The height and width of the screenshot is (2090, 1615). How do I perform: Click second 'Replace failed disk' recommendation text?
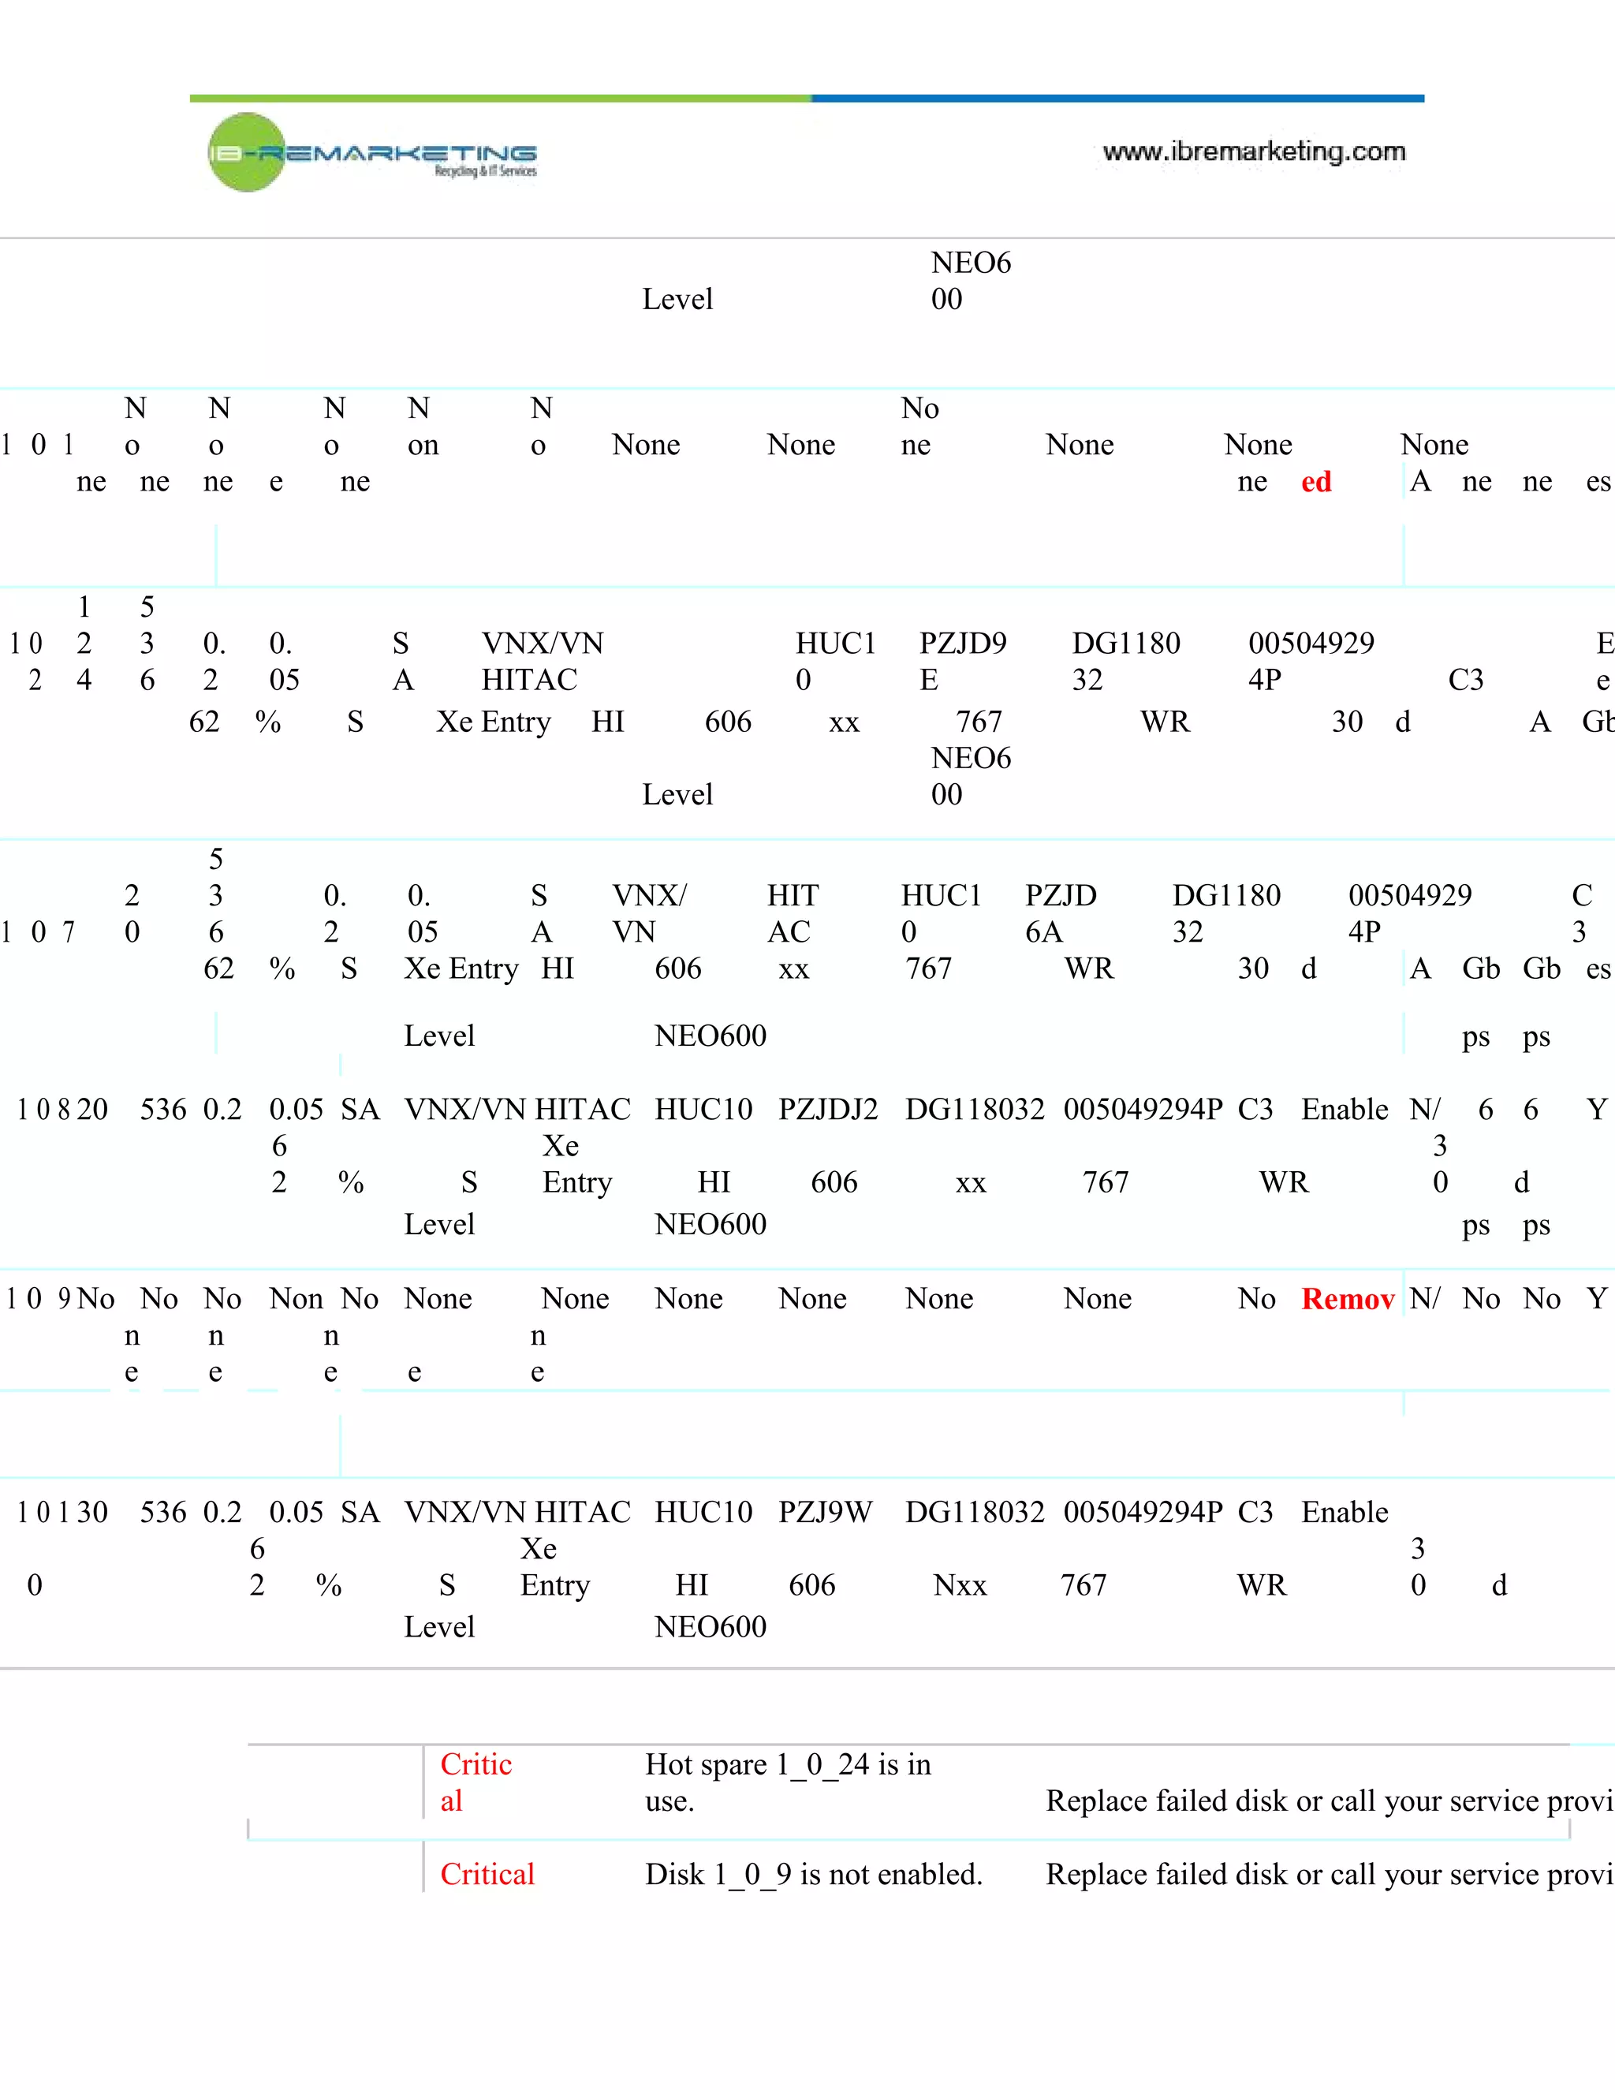[x=1328, y=1874]
